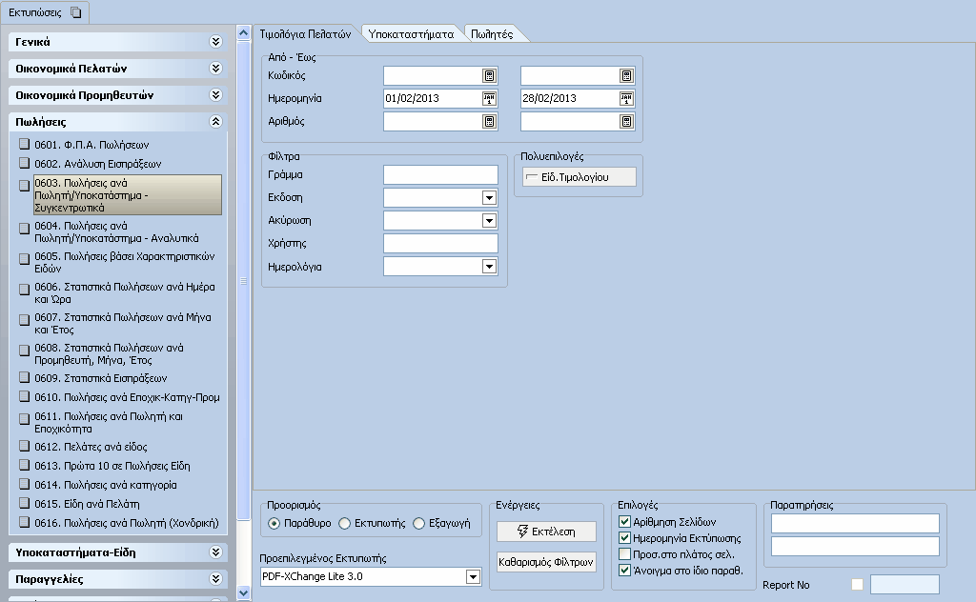Open the Ημερολόγια dropdown
The height and width of the screenshot is (602, 976).
tap(489, 267)
